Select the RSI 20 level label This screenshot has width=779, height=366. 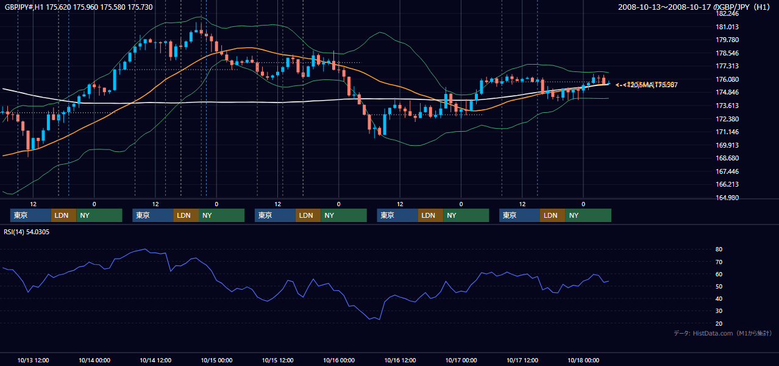pyautogui.click(x=719, y=324)
